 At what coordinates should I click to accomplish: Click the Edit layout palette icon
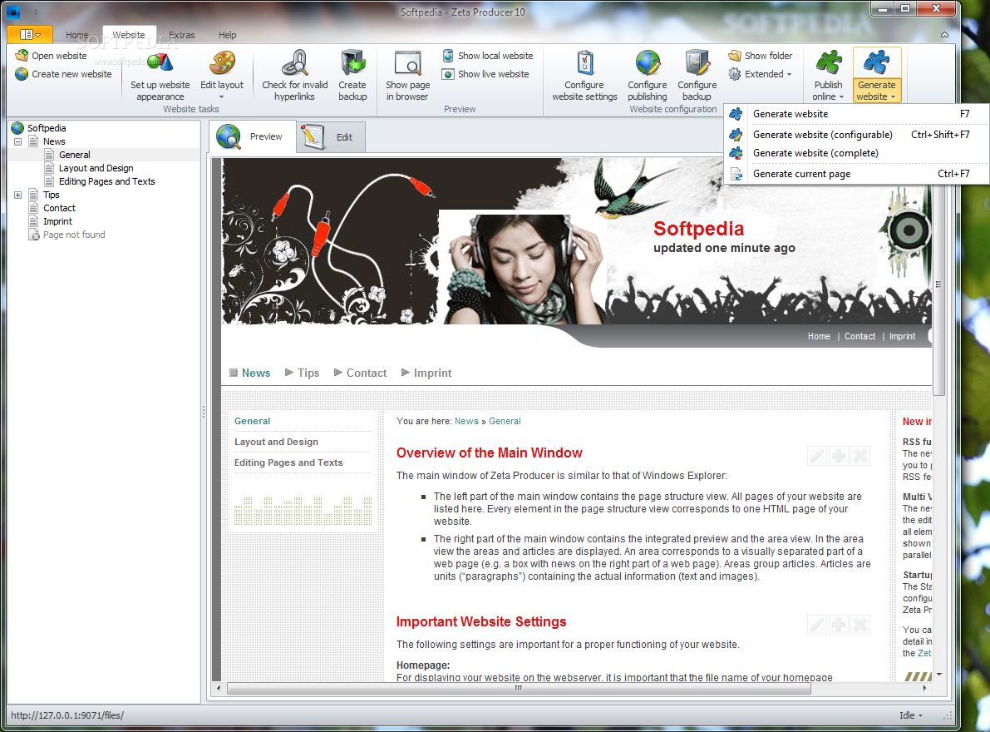[x=222, y=62]
